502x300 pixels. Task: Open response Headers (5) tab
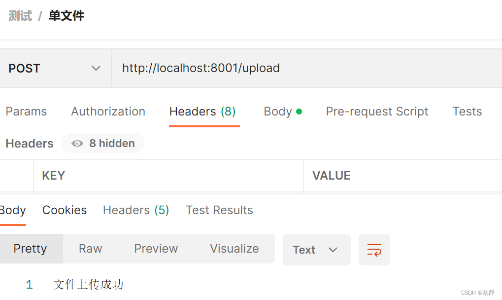pos(136,210)
